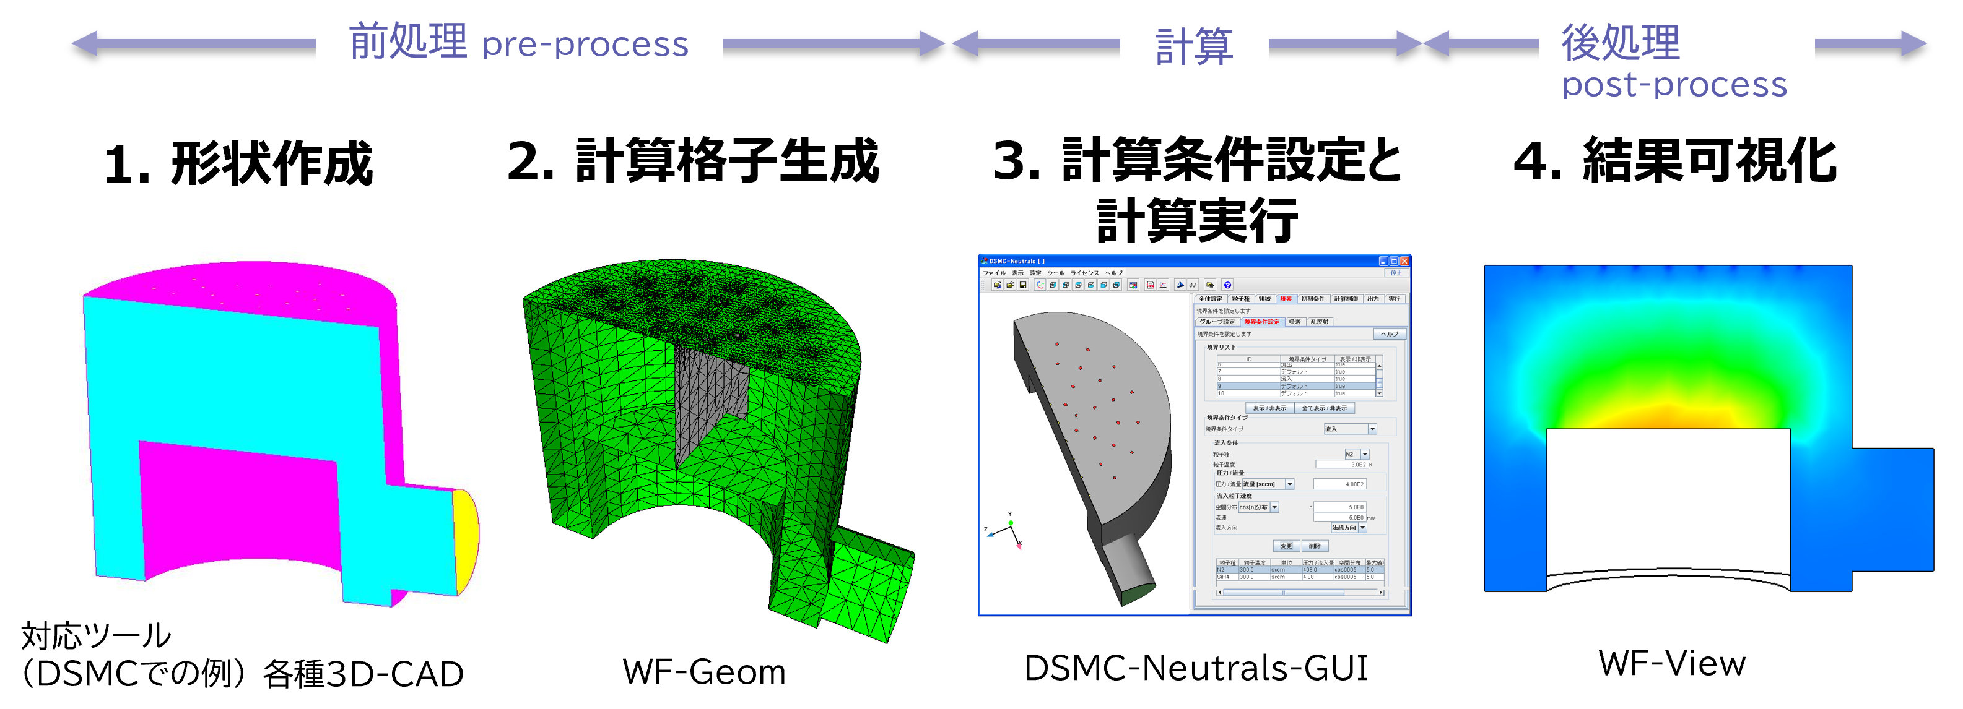Viewport: 1963px width, 709px height.
Task: Click the red log file icon
Action: click(x=1151, y=285)
